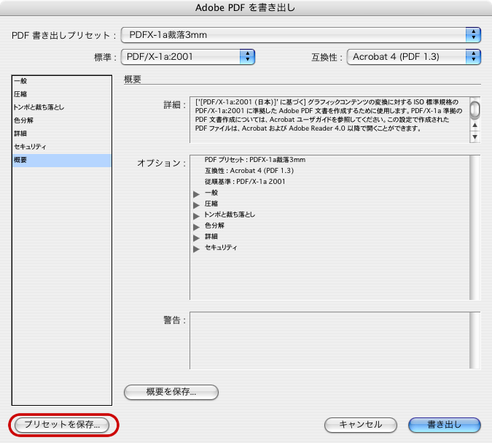The height and width of the screenshot is (443, 492).
Task: Expand the 一般 triangle in options
Action: pyautogui.click(x=196, y=194)
